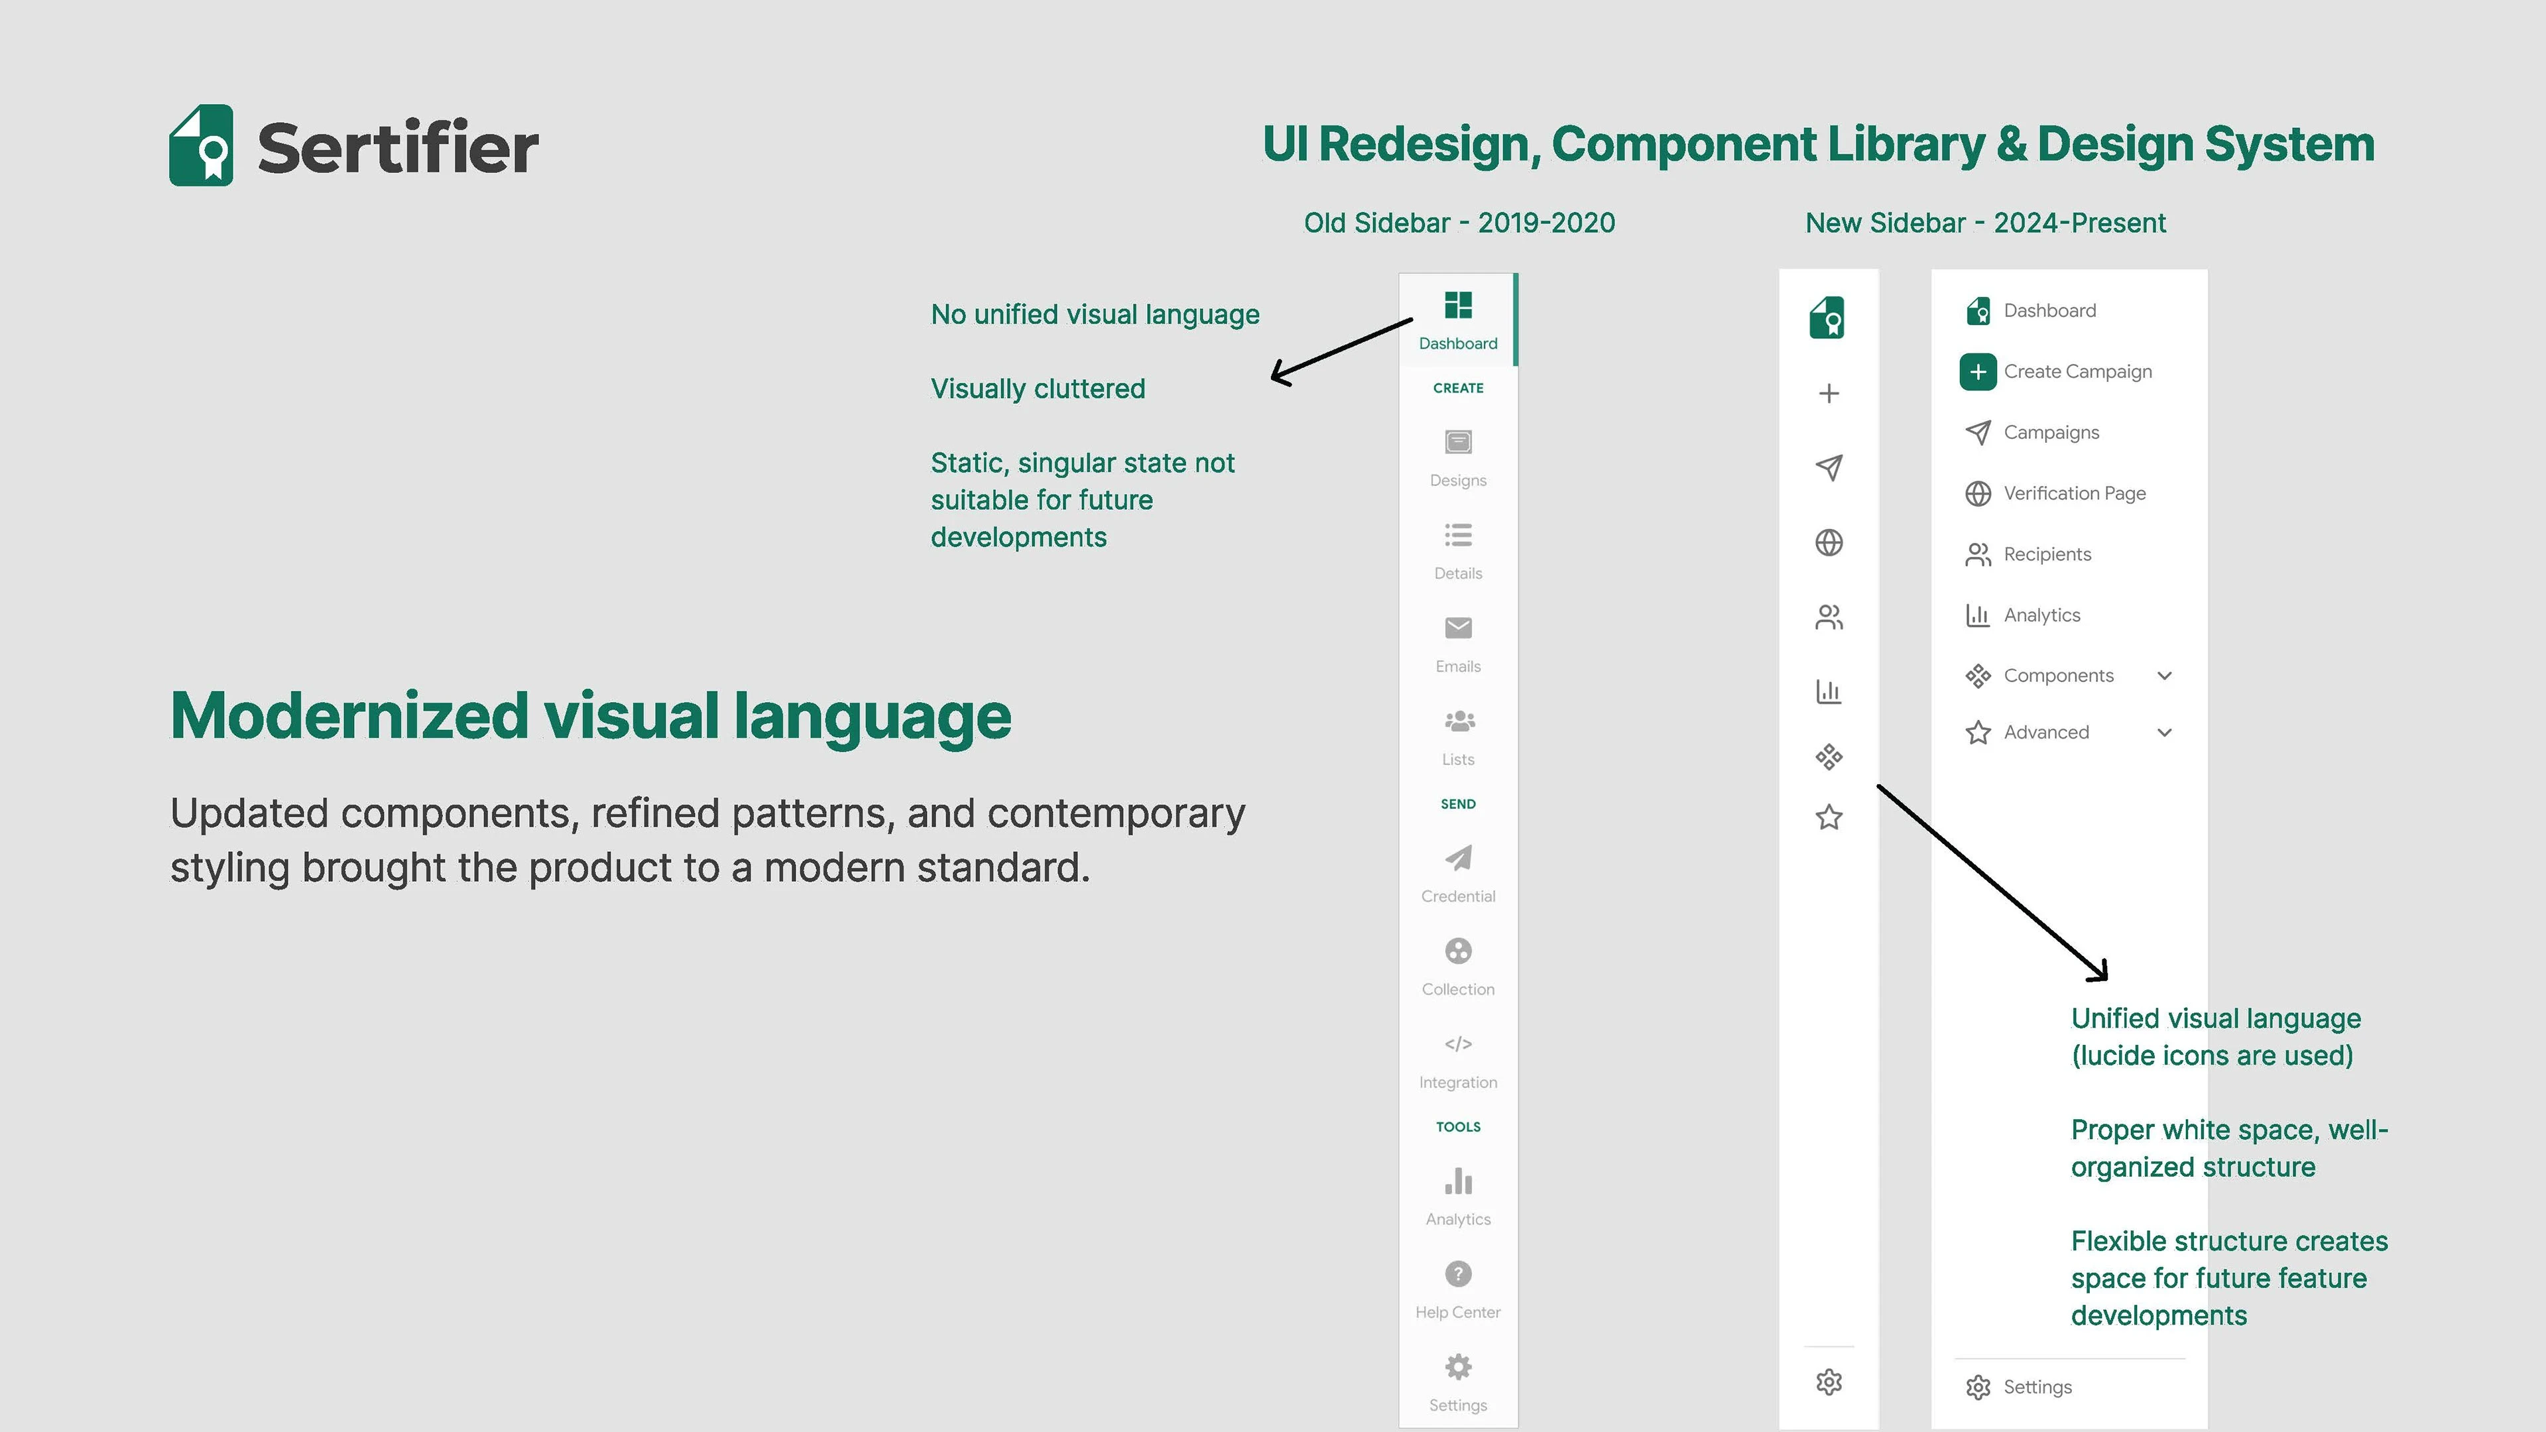
Task: Open the Collection icon in old sidebar
Action: (1458, 951)
